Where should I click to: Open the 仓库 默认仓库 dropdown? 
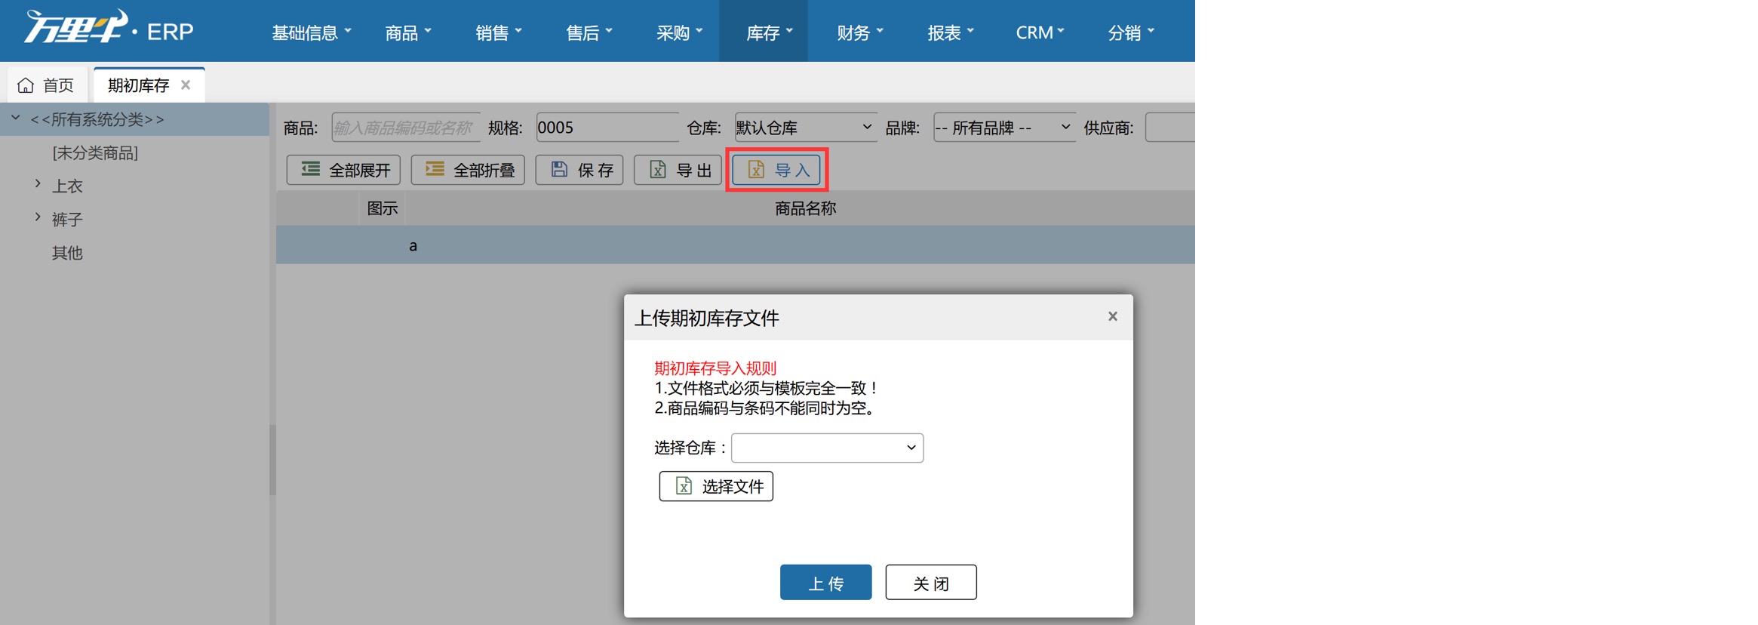pyautogui.click(x=805, y=128)
